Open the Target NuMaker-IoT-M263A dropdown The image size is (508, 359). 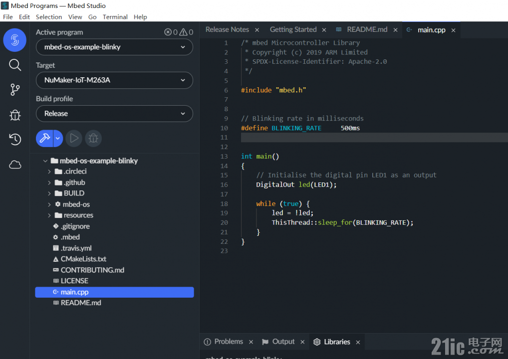(114, 80)
